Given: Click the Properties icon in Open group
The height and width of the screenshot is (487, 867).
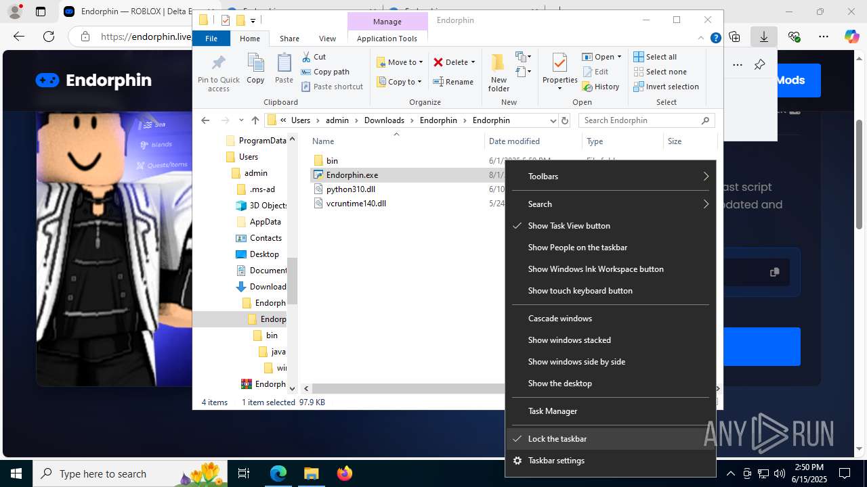Looking at the screenshot, I should tap(559, 64).
